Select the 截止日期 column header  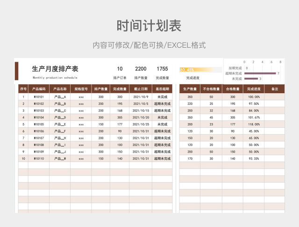[141, 89]
